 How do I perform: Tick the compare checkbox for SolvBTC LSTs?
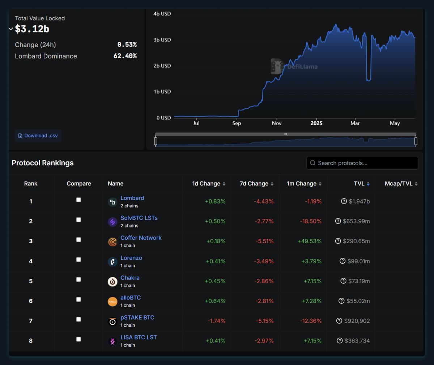(78, 220)
